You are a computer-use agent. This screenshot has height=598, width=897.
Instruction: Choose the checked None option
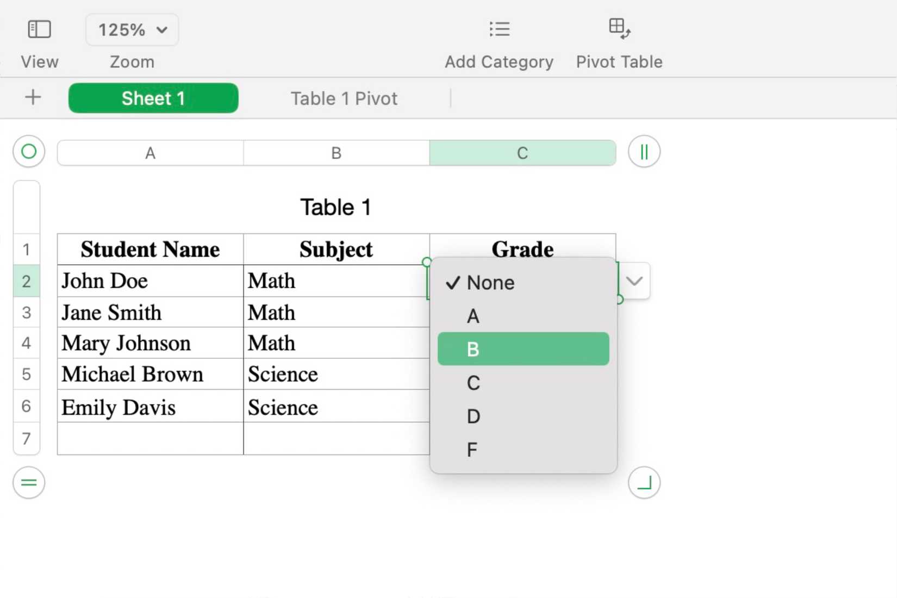[x=490, y=283]
